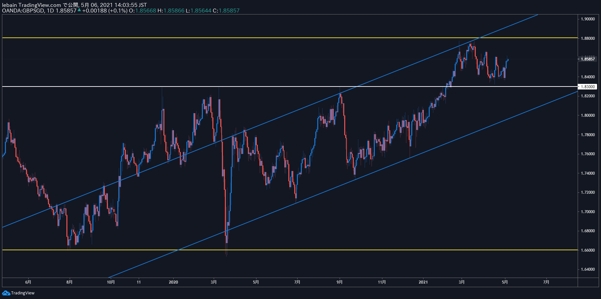The image size is (601, 299).
Task: Click the publish timestamp 14:03:55 JST
Action: pyautogui.click(x=131, y=5)
